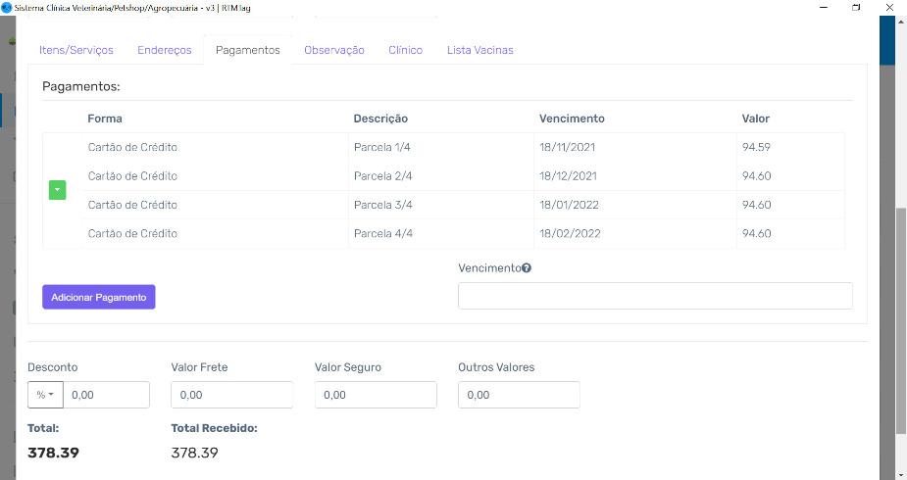Screen dimensions: 907x480
Task: Open the Clínico tab
Action: pyautogui.click(x=405, y=50)
